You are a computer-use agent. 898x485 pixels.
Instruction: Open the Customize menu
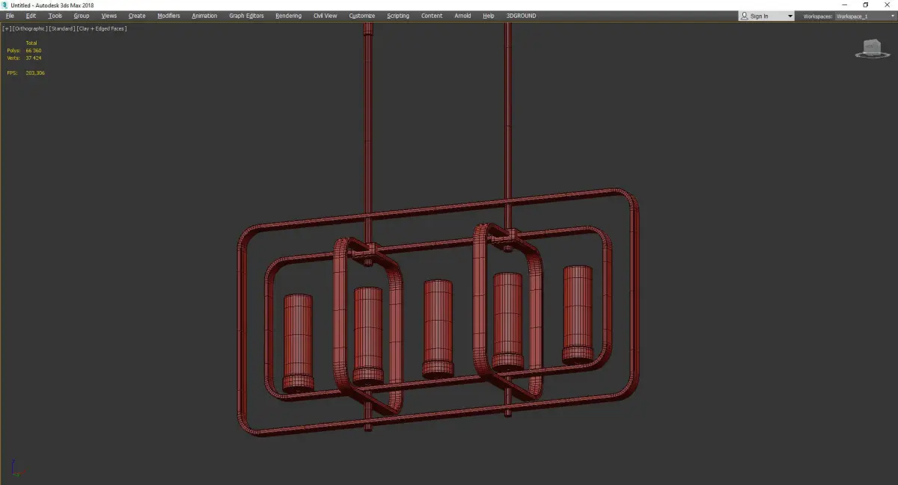(x=362, y=16)
